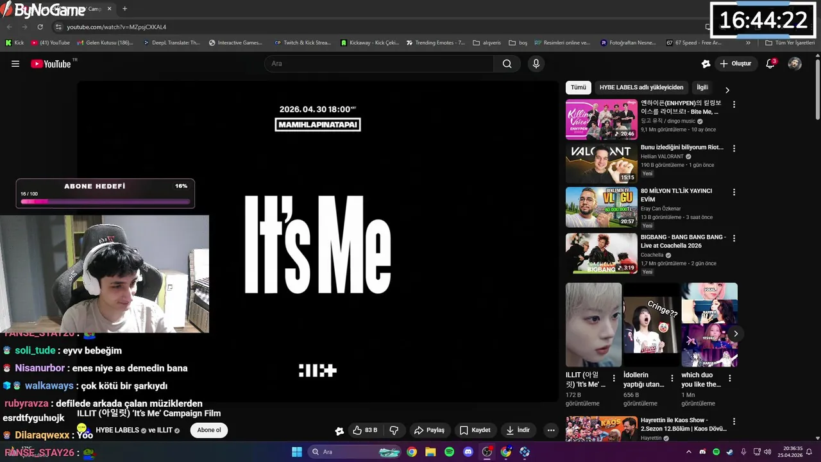821x462 pixels.
Task: Select the Tümü filter chip
Action: [579, 87]
